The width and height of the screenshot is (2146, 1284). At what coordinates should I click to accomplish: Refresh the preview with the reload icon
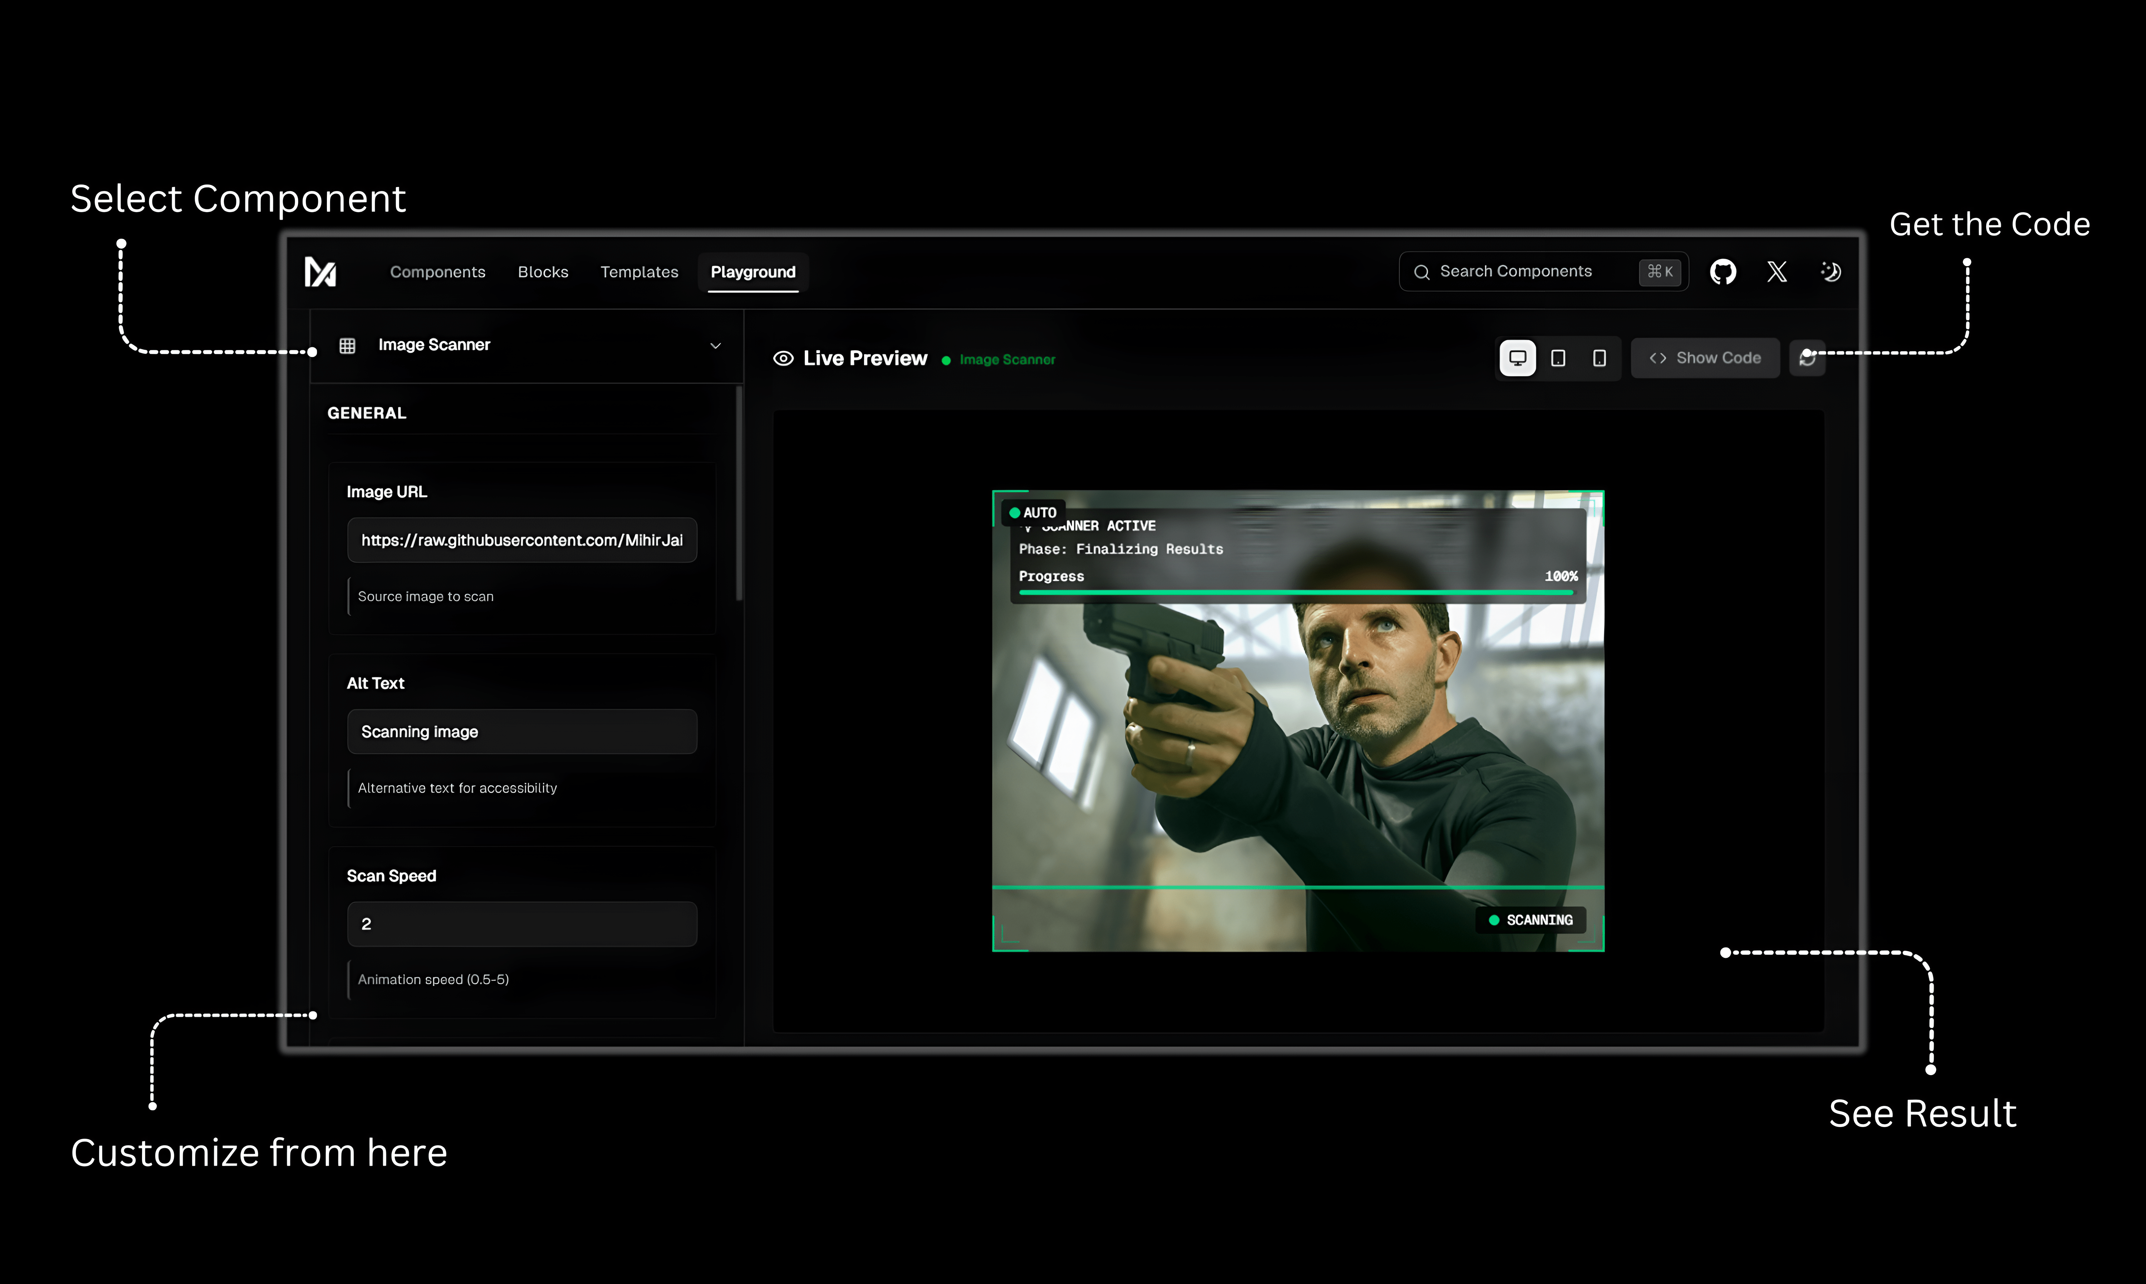click(1808, 357)
